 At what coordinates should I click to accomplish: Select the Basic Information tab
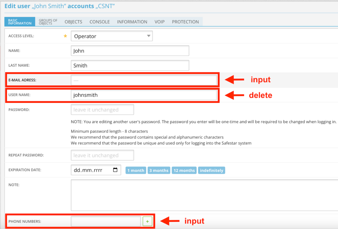tap(19, 22)
